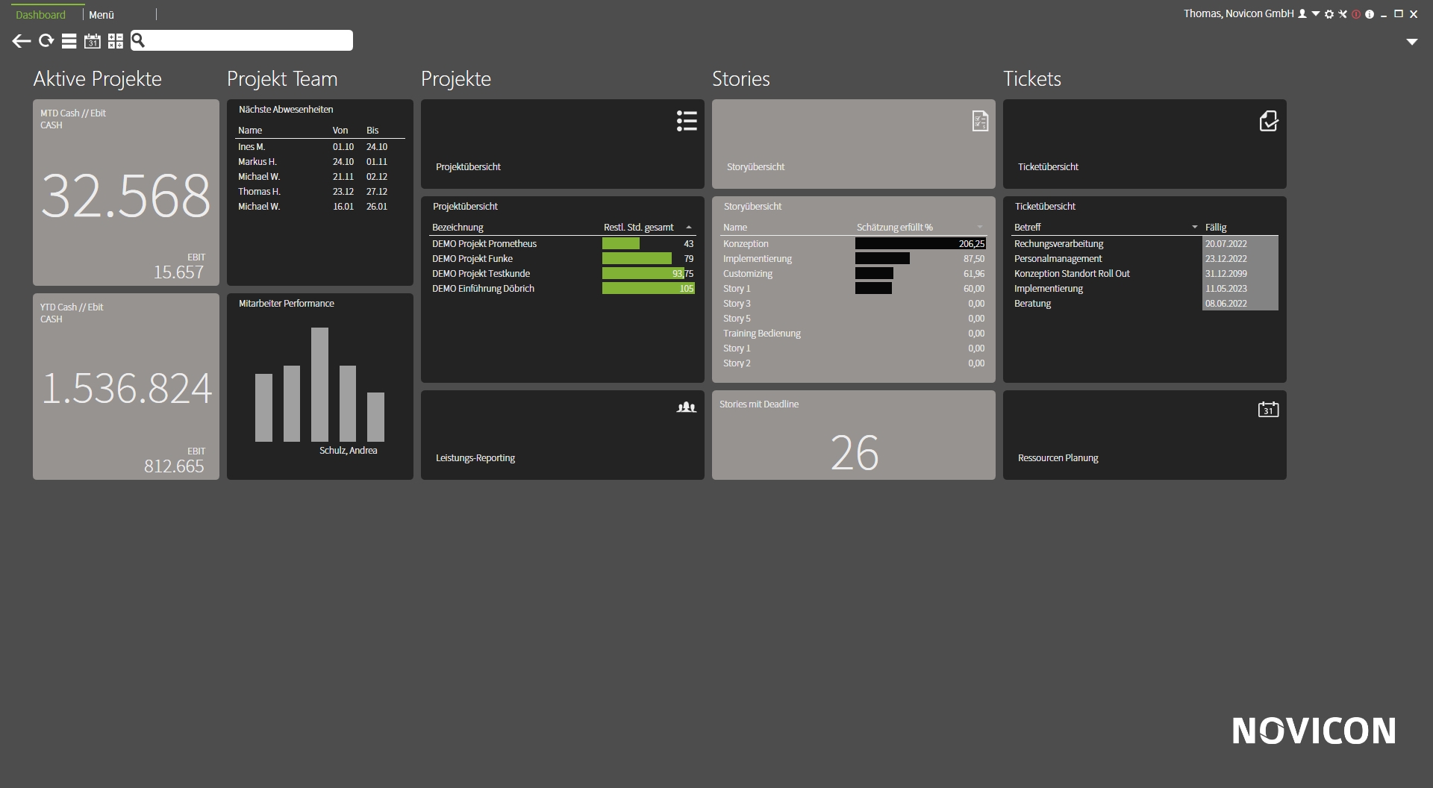Select the Story 2 row
The image size is (1433, 788).
point(854,363)
